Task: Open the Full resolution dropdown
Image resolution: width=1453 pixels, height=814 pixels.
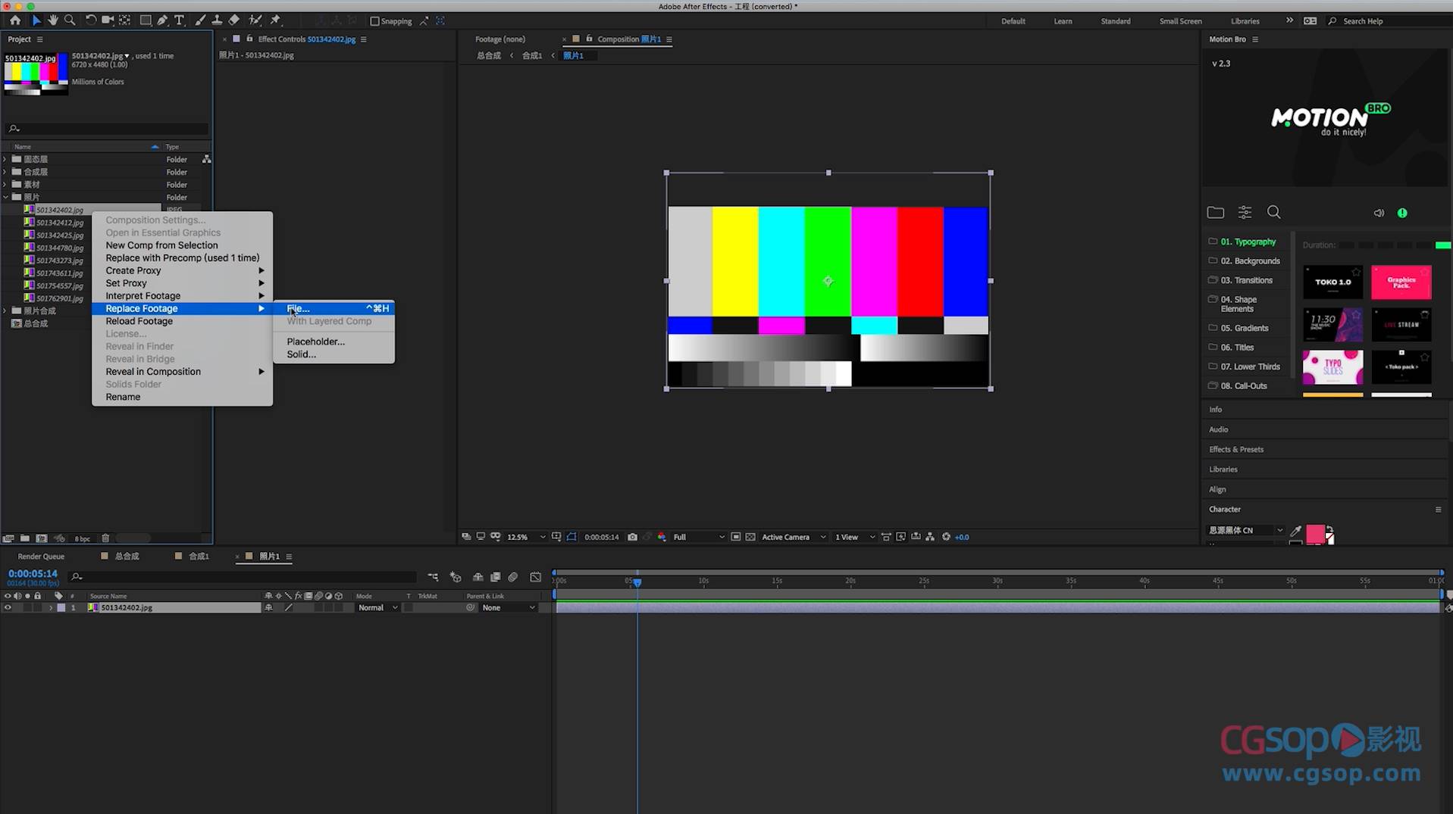Action: 698,537
